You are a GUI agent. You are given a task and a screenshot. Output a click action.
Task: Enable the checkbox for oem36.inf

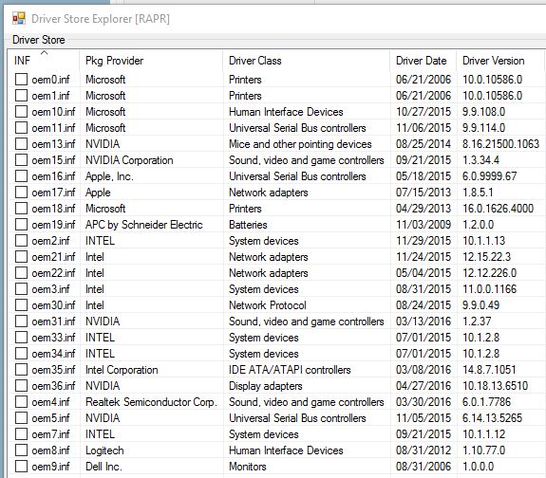[x=21, y=386]
